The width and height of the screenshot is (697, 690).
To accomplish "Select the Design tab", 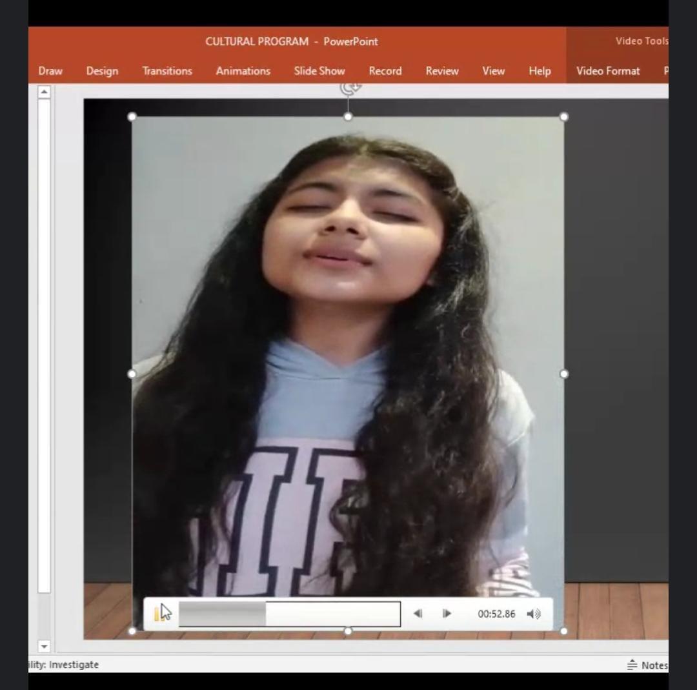I will click(x=102, y=71).
